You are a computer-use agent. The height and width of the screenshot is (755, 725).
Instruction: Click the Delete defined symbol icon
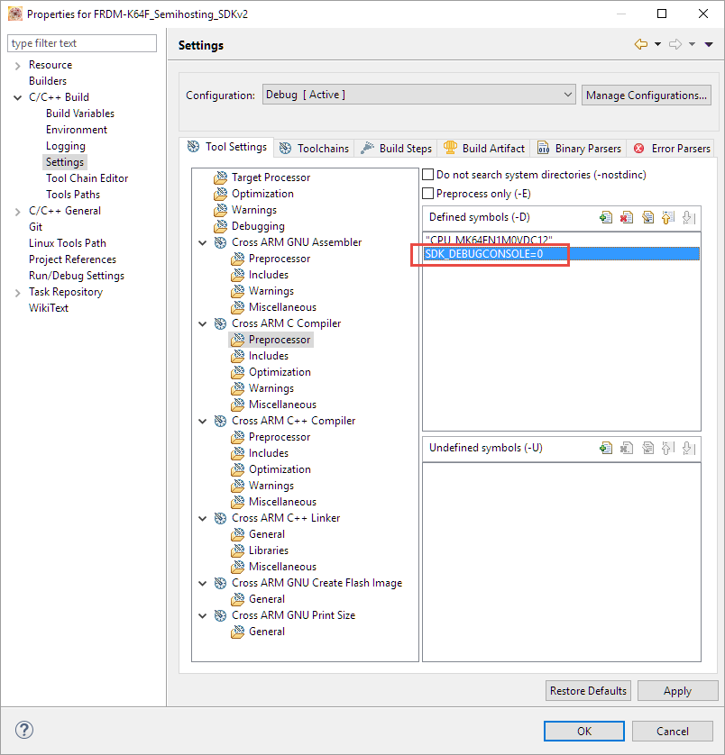[627, 217]
